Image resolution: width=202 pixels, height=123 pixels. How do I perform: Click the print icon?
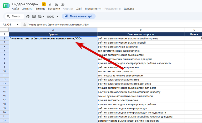pos(28,17)
